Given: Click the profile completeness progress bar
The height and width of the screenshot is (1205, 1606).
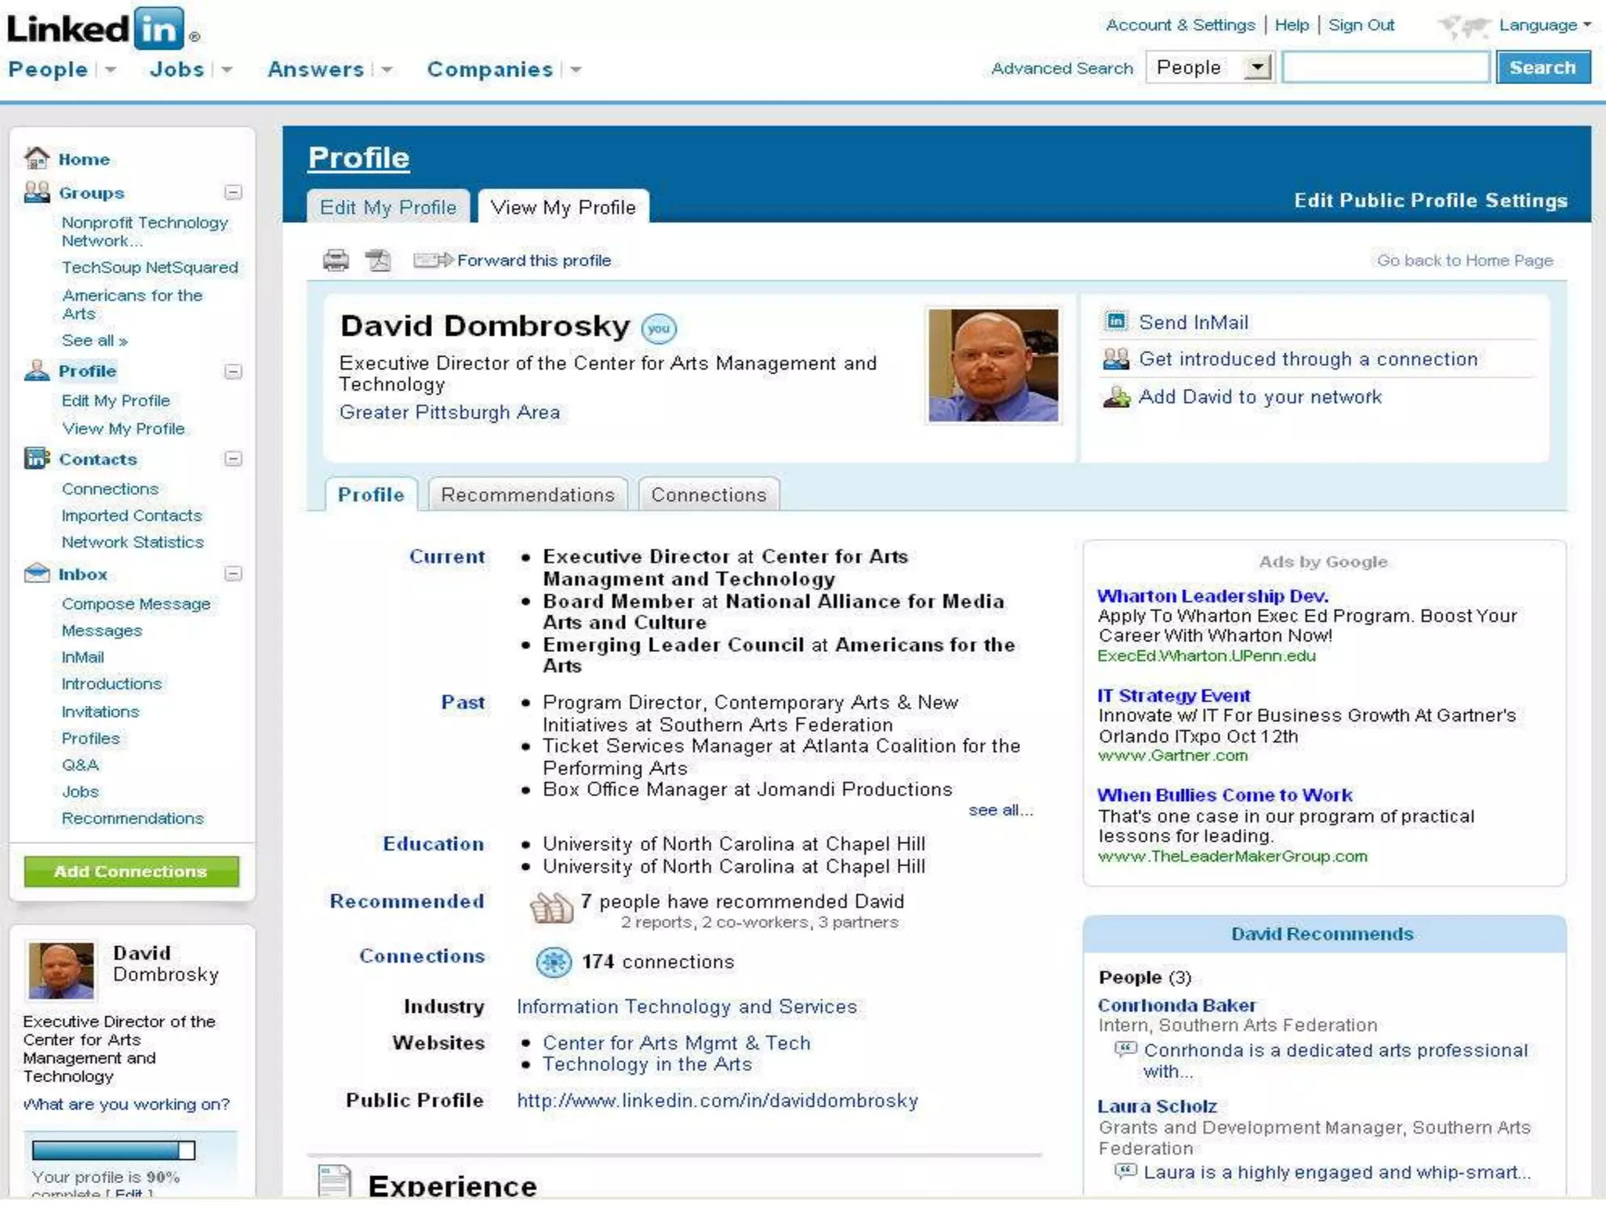Looking at the screenshot, I should coord(114,1150).
